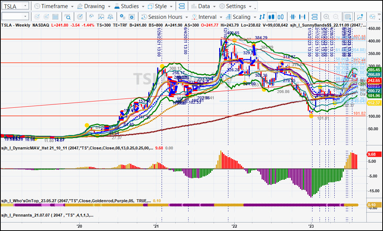
Task: Open the Session Hours menu
Action: point(165,17)
